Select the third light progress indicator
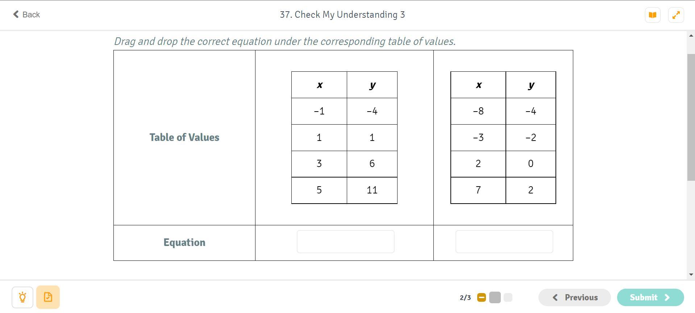695x313 pixels. pyautogui.click(x=508, y=297)
